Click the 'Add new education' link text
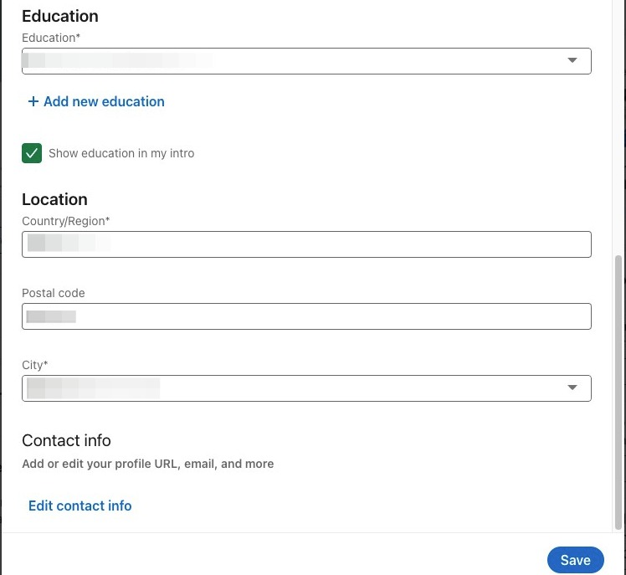The image size is (626, 575). click(104, 101)
